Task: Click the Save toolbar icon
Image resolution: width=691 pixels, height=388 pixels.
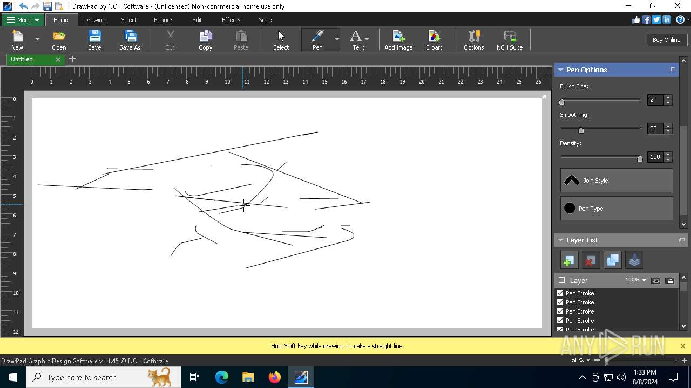Action: (x=94, y=40)
